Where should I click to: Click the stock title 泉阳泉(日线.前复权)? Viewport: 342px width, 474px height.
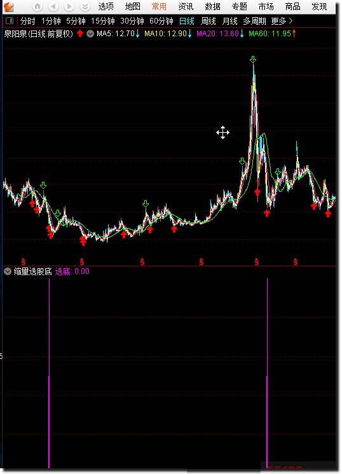coord(38,34)
